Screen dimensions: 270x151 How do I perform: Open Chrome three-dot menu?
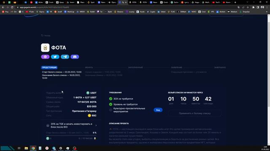(x=267, y=8)
